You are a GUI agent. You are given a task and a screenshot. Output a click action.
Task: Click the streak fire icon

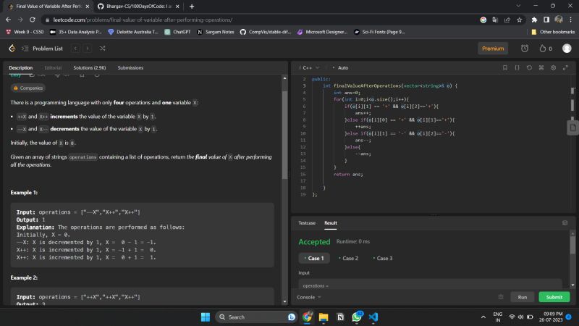coord(543,49)
